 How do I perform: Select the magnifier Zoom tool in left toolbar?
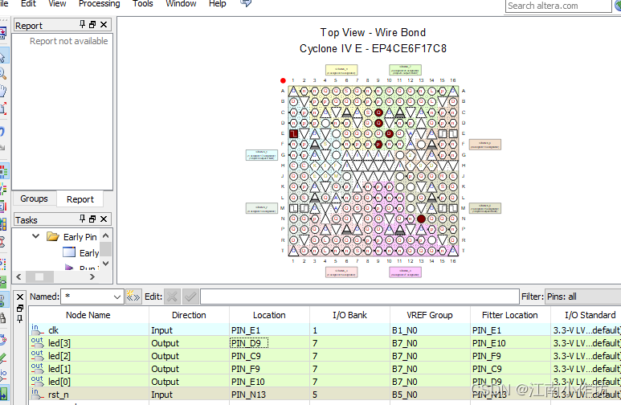pos(2,73)
